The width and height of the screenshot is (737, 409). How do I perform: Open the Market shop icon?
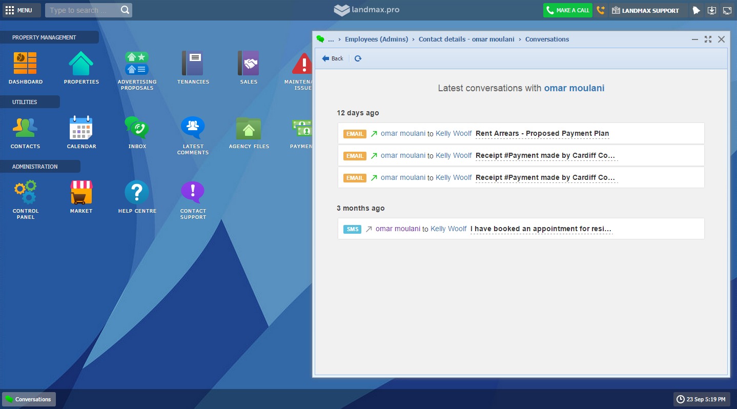point(81,193)
